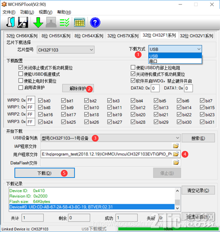Choose 串口 option in download mode list
The height and width of the screenshot is (232, 220).
pos(175,61)
